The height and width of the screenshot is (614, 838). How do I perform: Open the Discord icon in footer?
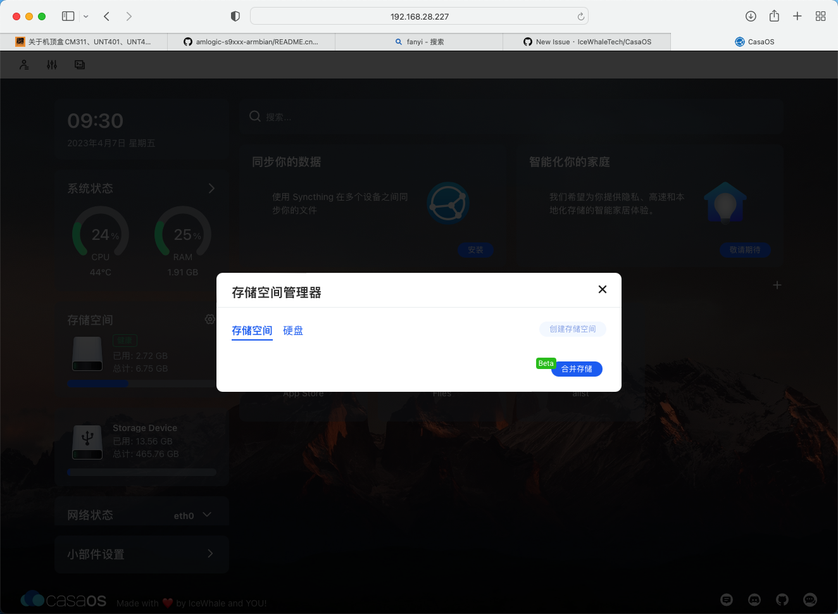pos(754,599)
